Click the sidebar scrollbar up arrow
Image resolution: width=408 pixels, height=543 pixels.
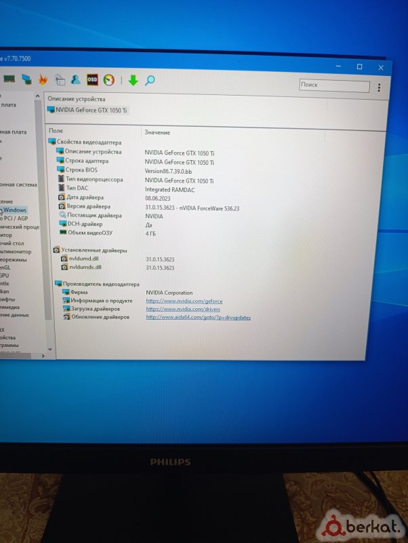point(38,96)
